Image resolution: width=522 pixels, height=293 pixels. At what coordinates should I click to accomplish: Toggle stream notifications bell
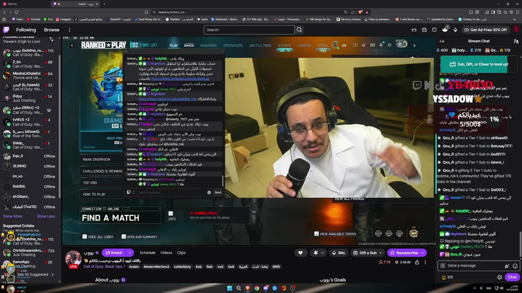click(x=316, y=253)
